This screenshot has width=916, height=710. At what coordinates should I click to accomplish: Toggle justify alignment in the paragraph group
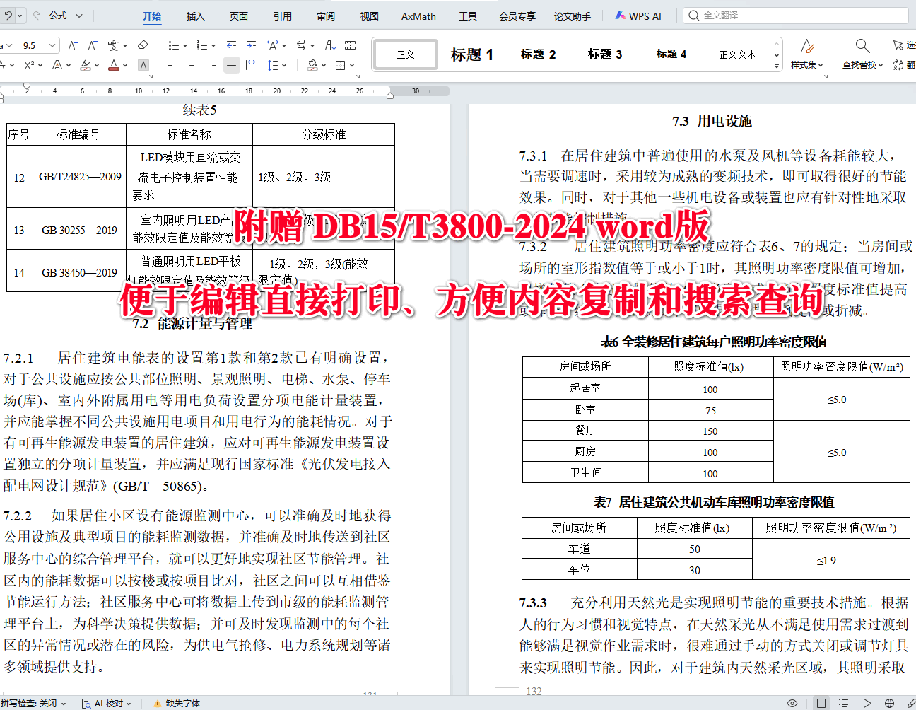pos(231,65)
